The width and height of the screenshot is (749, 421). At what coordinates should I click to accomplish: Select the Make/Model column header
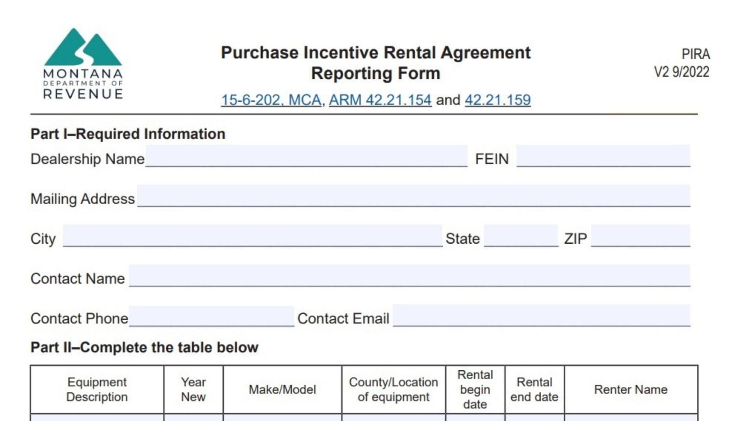click(282, 389)
